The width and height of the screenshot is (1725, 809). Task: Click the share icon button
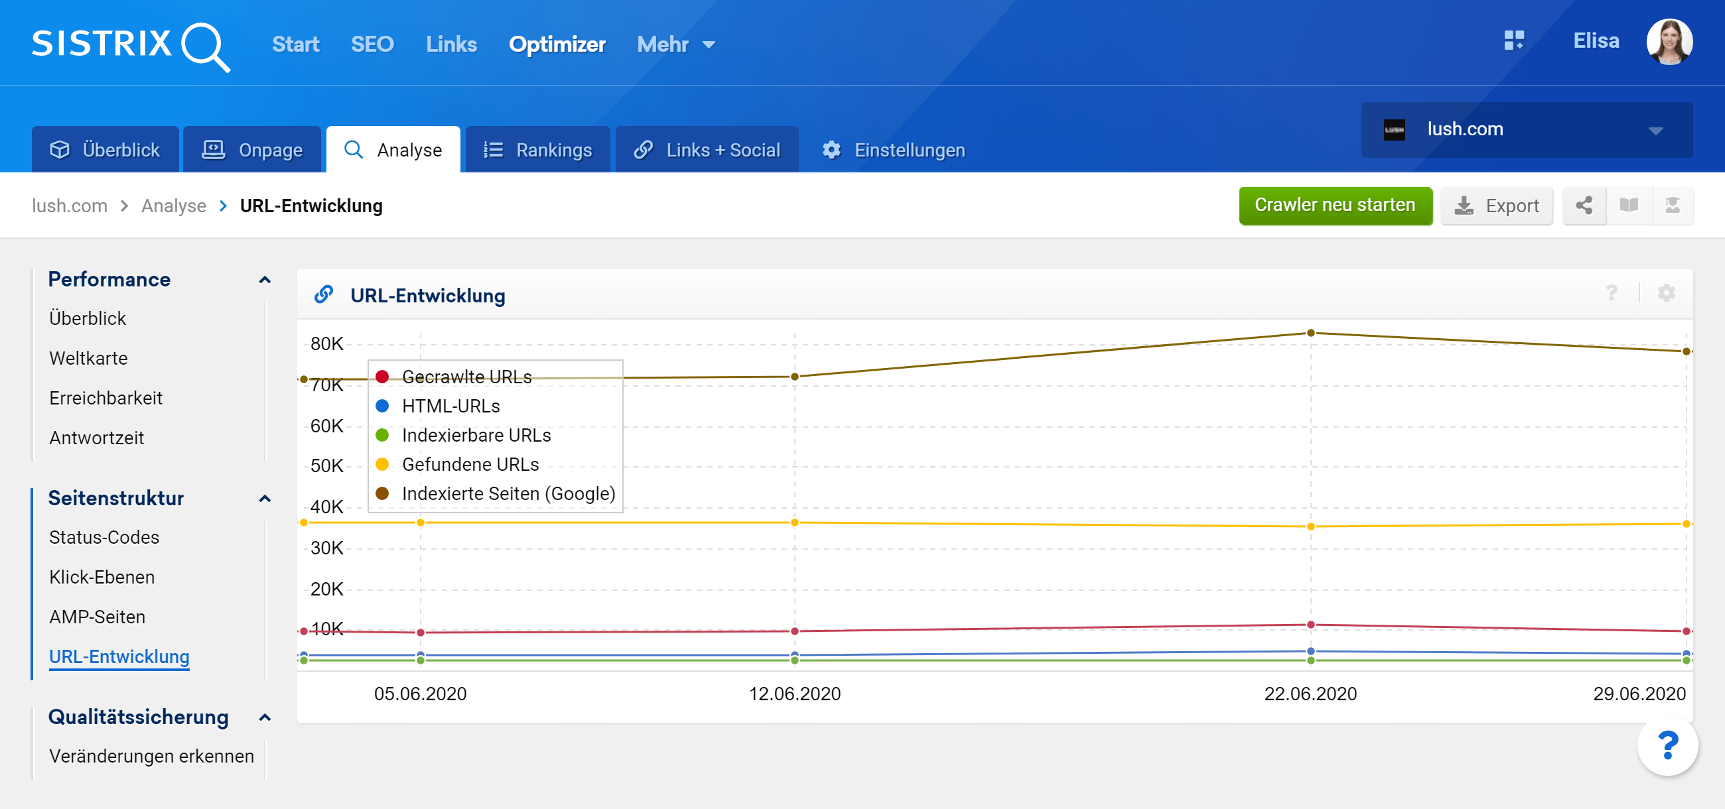pyautogui.click(x=1584, y=206)
